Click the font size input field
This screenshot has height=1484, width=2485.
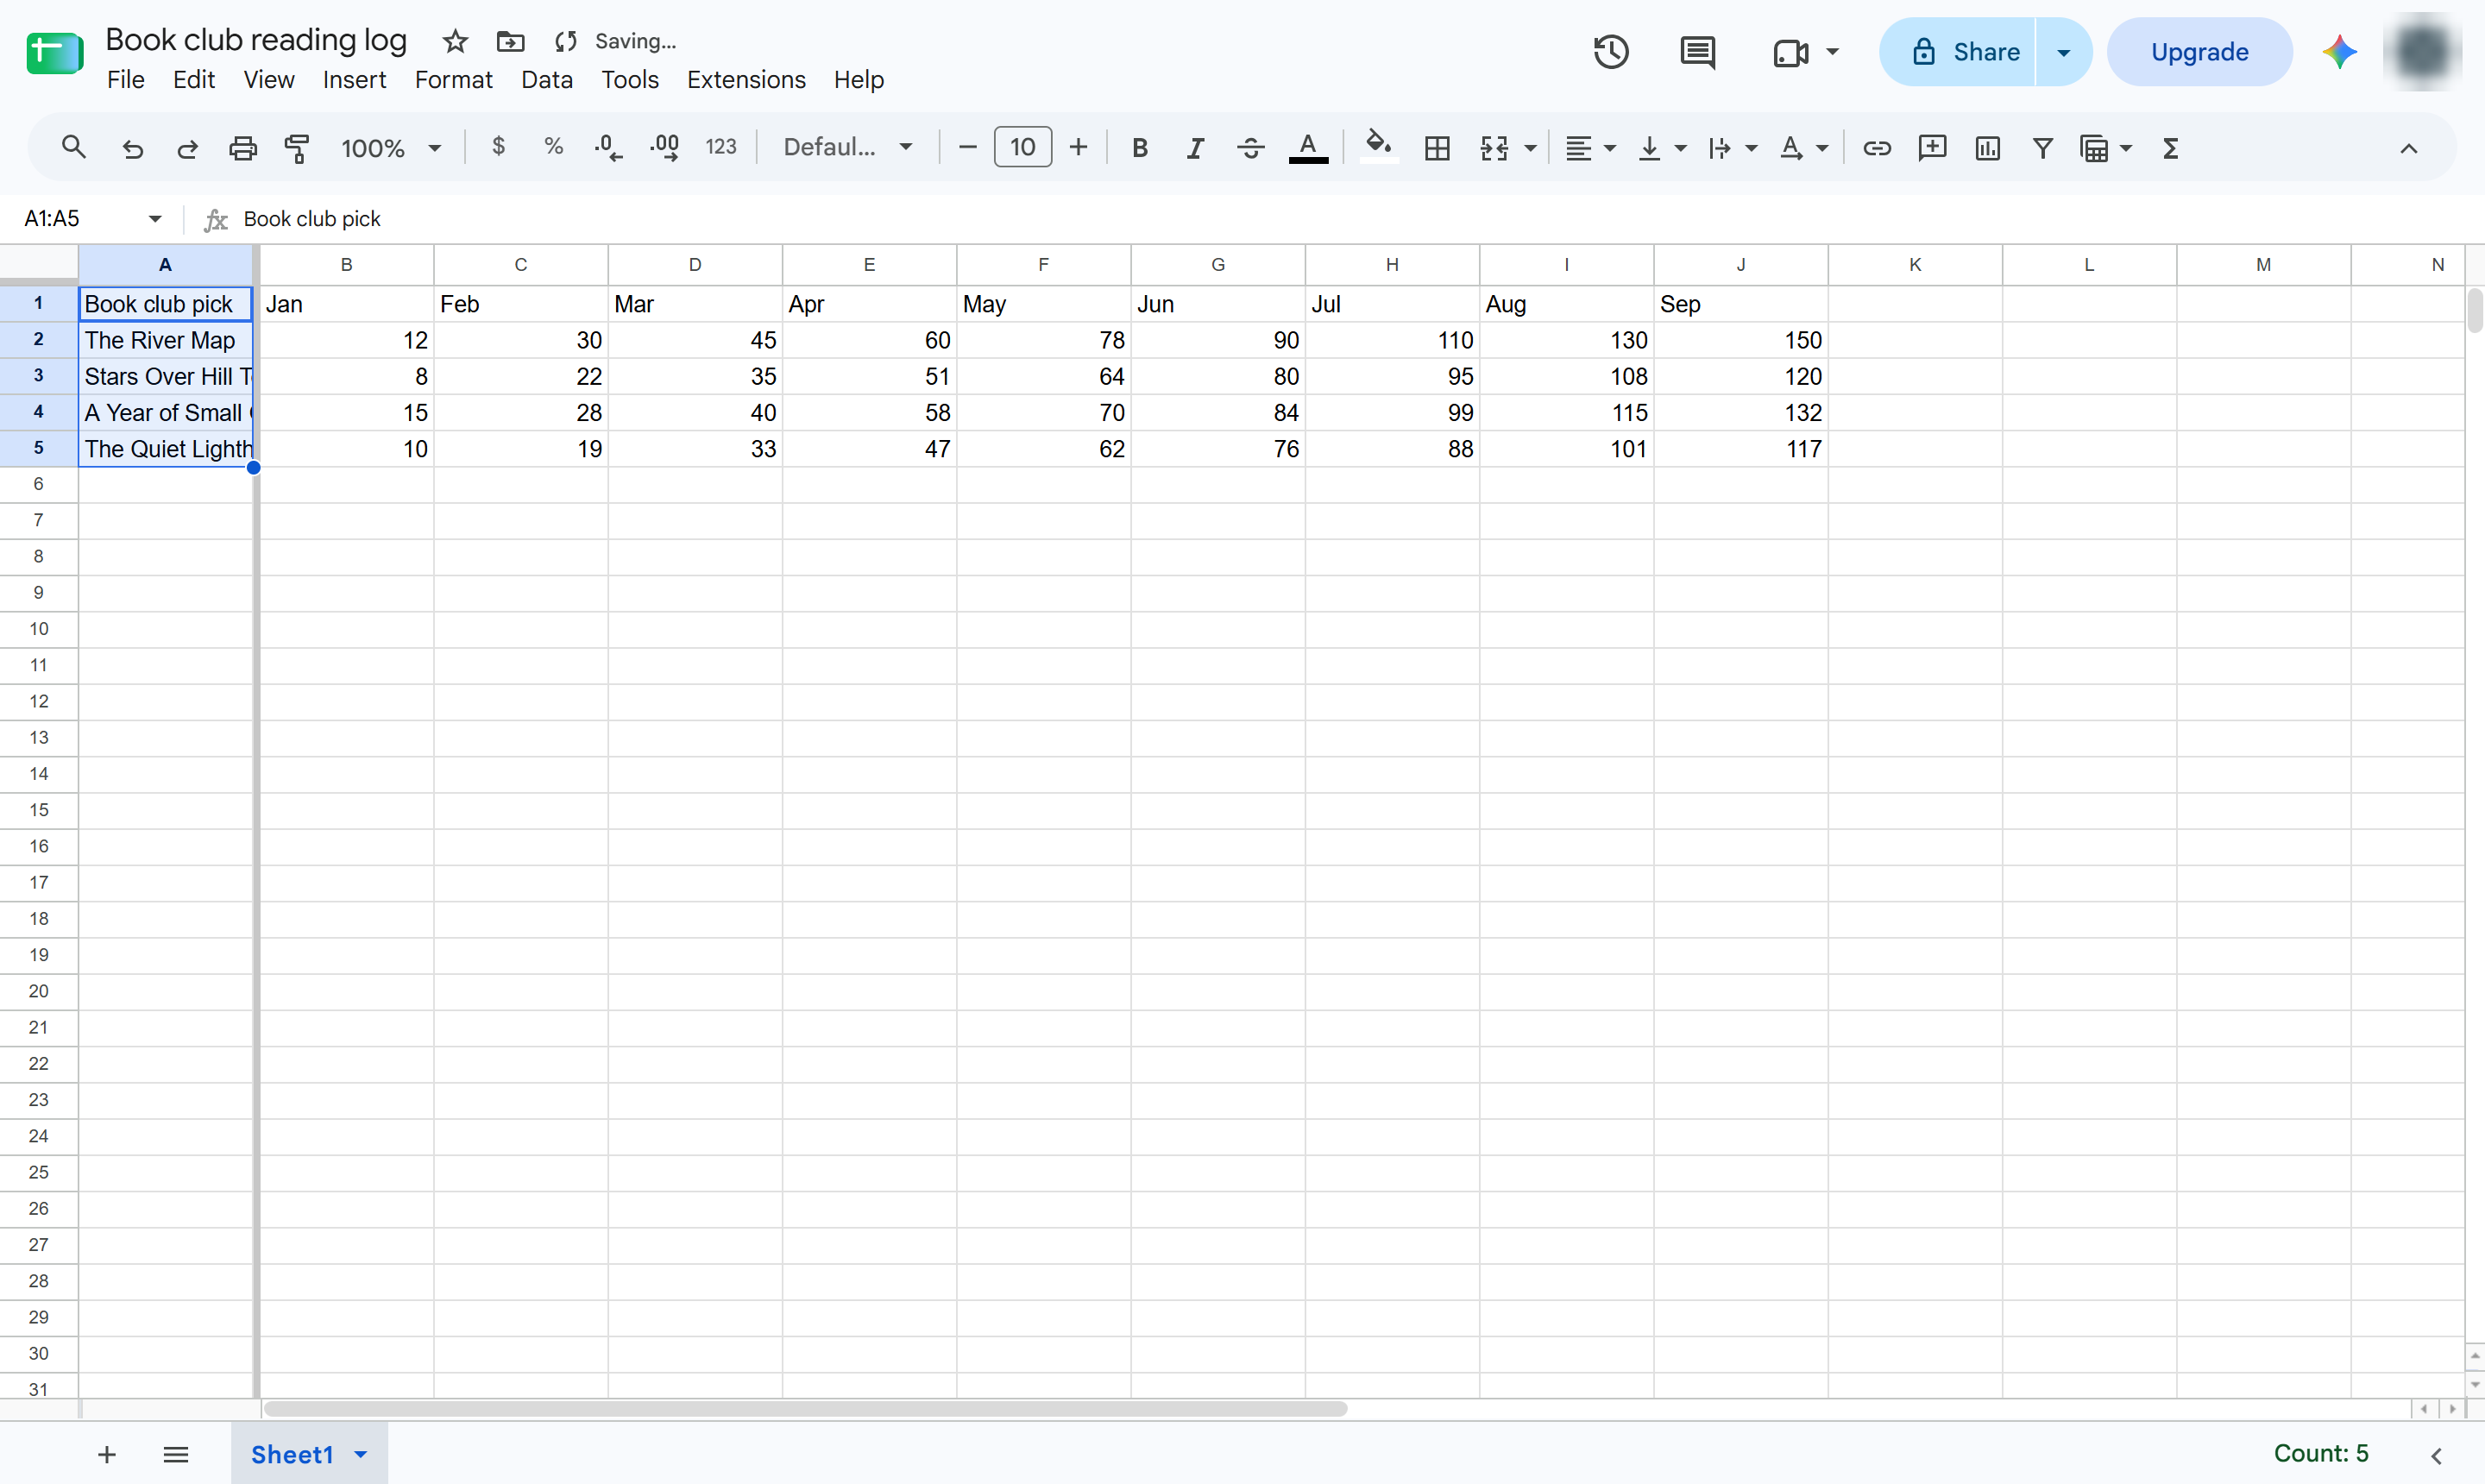[x=1022, y=148]
